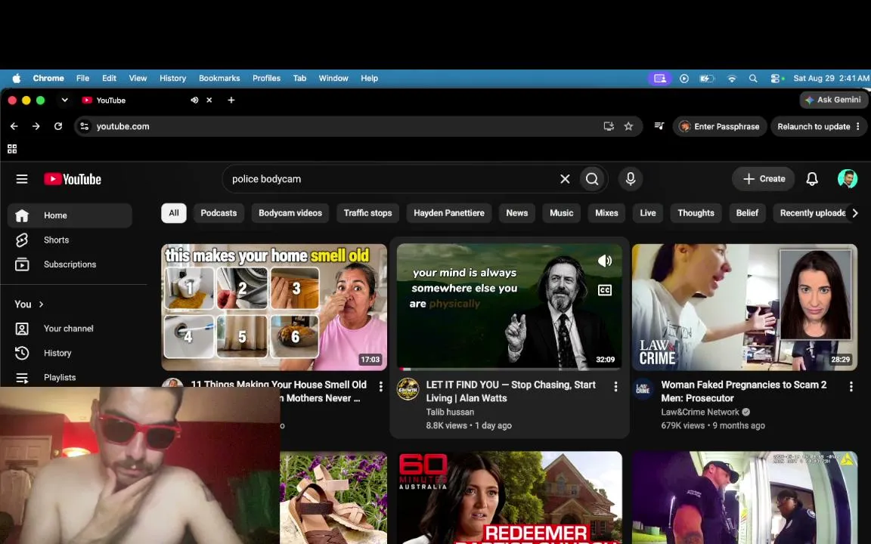Open the Chrome apps grid shortcut
Image resolution: width=871 pixels, height=544 pixels.
tap(12, 149)
